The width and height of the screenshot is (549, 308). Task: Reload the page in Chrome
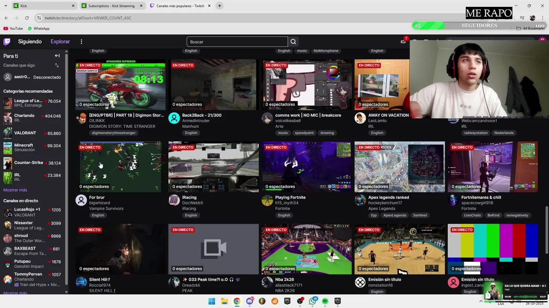[x=27, y=18]
